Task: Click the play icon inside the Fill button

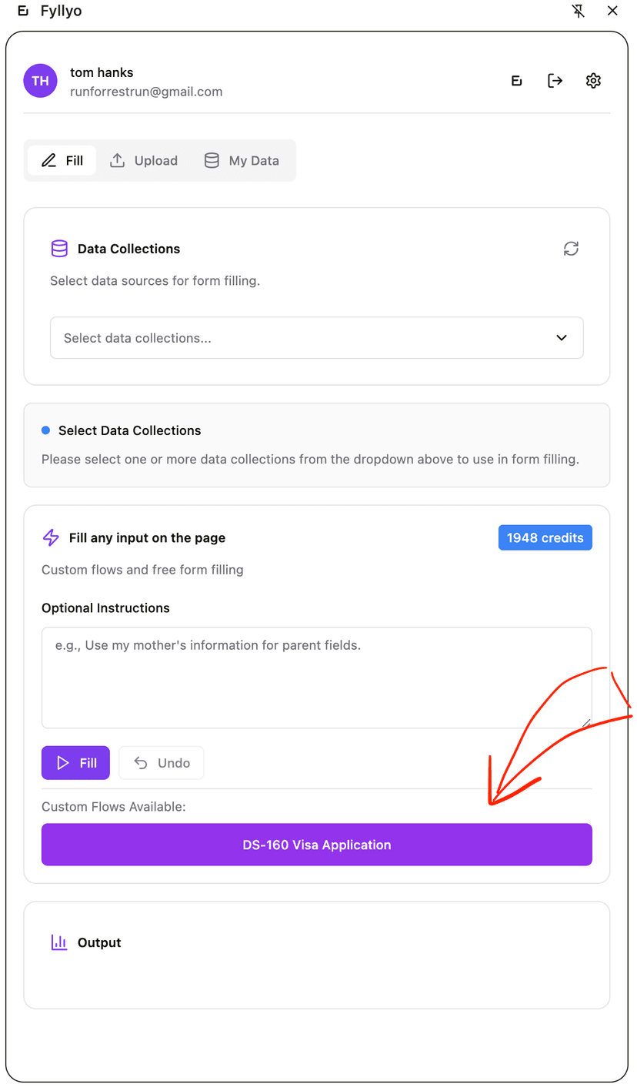Action: coord(62,763)
